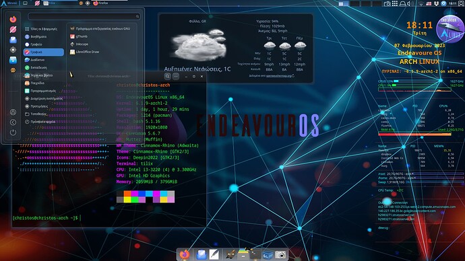Click the pink planet launcher on top panel

[x=37, y=3]
